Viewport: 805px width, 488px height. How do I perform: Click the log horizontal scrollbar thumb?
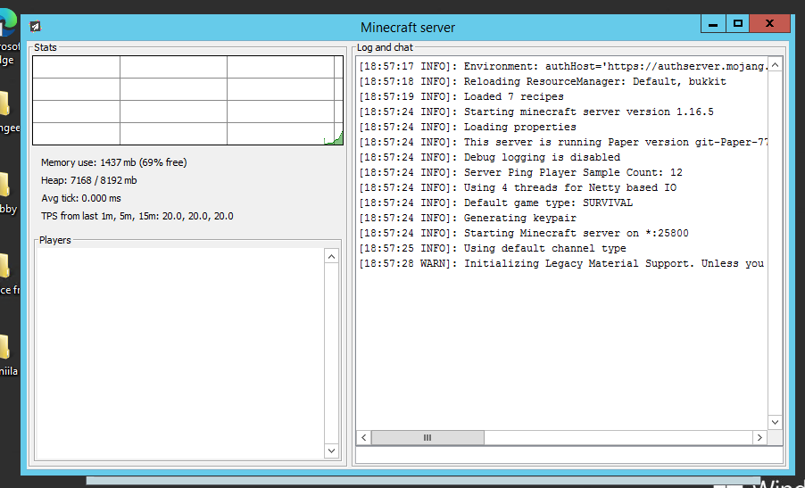click(x=427, y=438)
